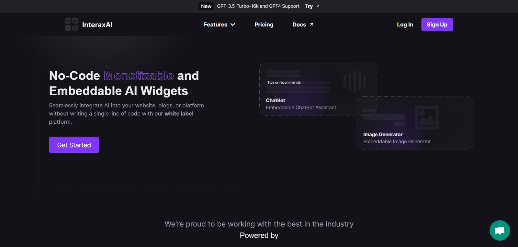Click Try in the announcement banner
Image resolution: width=518 pixels, height=247 pixels.
pos(309,6)
